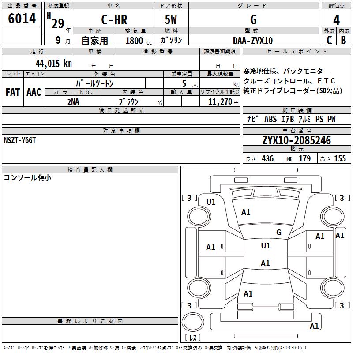The height and width of the screenshot is (353, 353).
Task: Click the registration month value 9
Action: click(x=58, y=40)
